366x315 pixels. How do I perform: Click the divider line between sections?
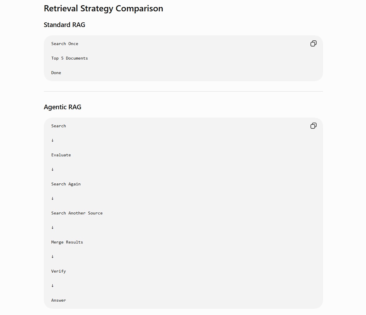[x=183, y=91]
